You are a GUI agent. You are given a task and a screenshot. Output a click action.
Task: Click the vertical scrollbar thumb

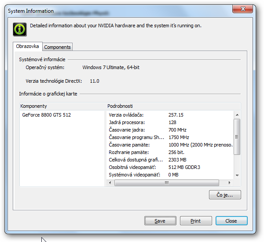pos(237,136)
